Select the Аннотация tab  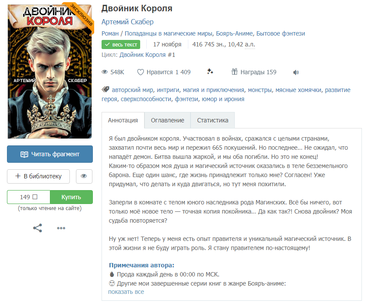pyautogui.click(x=123, y=120)
